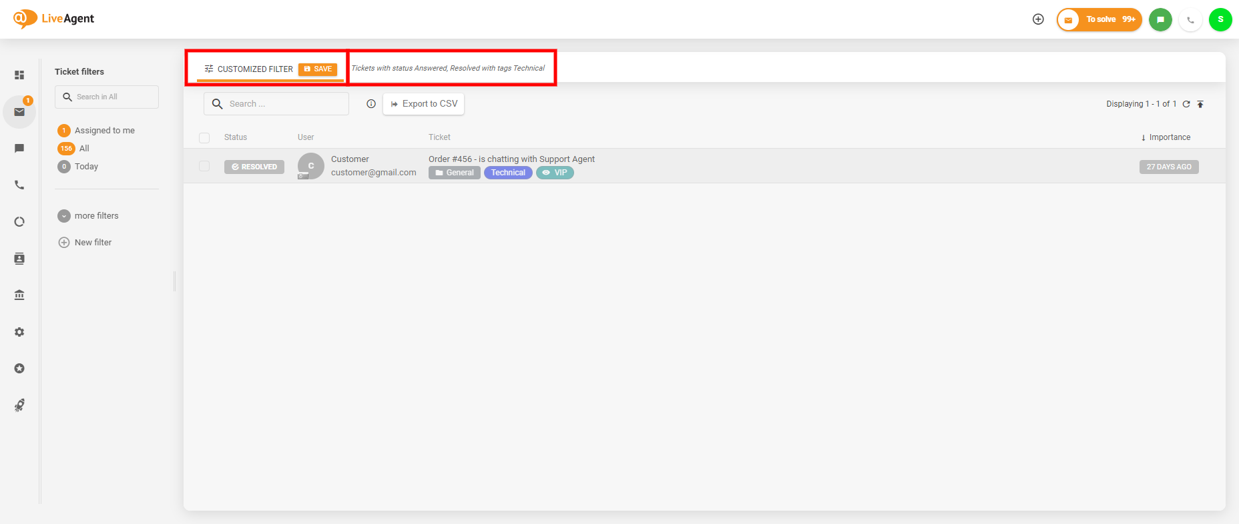The image size is (1239, 524).
Task: Open the Knowledge base icon in sidebar
Action: (x=19, y=295)
